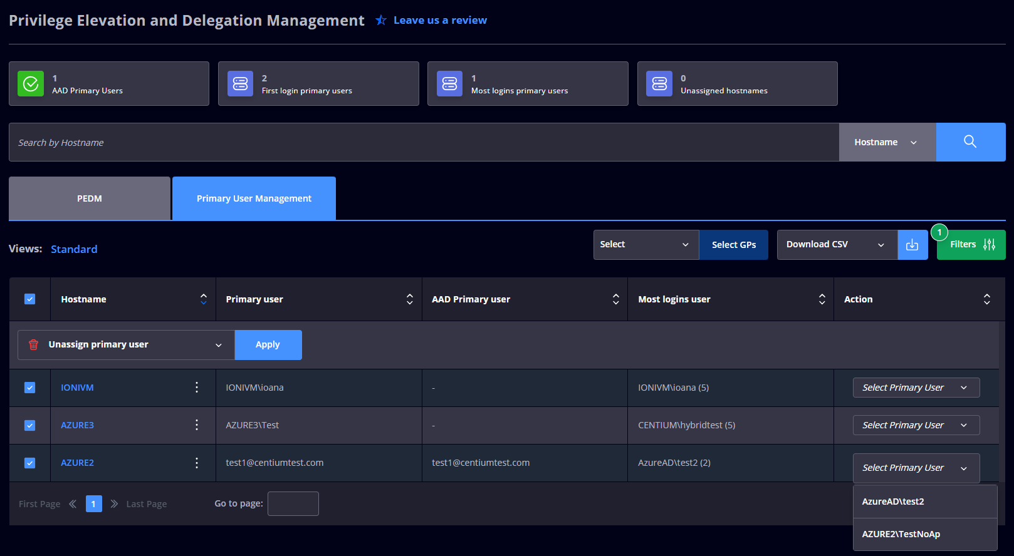Uncheck the IONIVM row checkbox
The image size is (1014, 556).
(29, 388)
